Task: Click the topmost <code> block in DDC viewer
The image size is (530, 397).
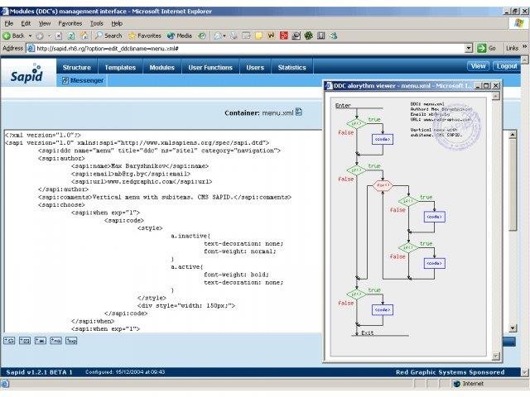Action: [383, 139]
